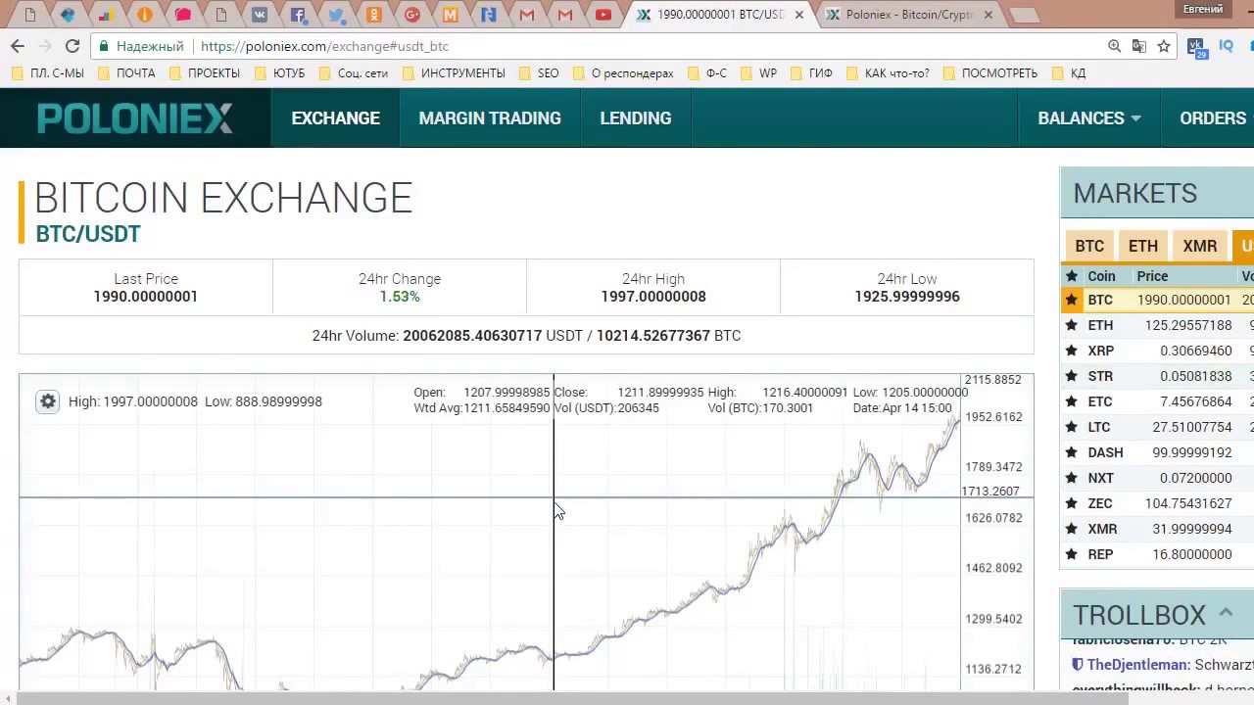Toggle favorite star for ZEC row

point(1072,503)
